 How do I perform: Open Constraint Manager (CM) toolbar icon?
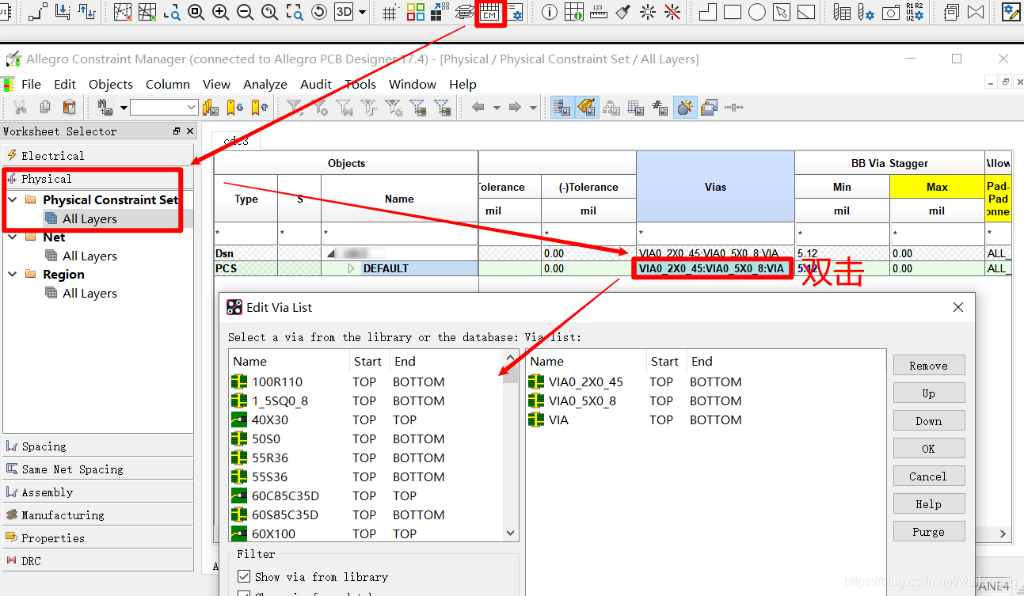[x=490, y=13]
